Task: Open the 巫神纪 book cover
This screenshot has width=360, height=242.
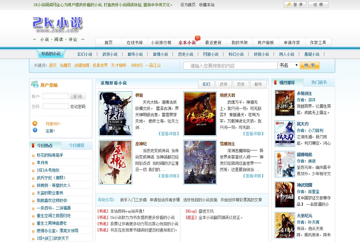Action: (x=116, y=162)
